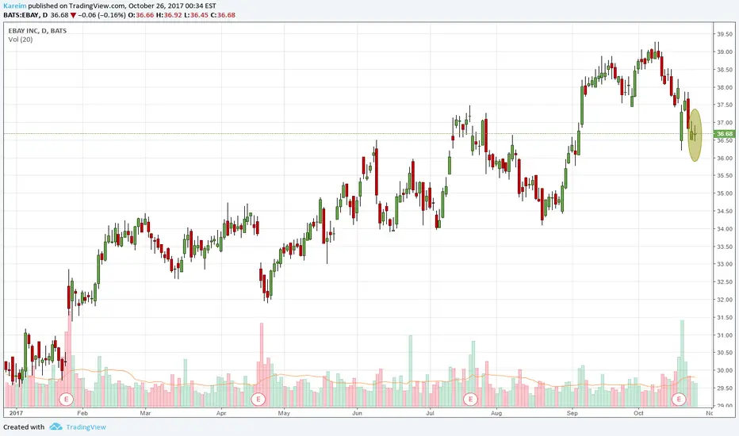Click the red down-triangle change indicator
Image resolution: width=739 pixels, height=436 pixels.
click(x=73, y=15)
